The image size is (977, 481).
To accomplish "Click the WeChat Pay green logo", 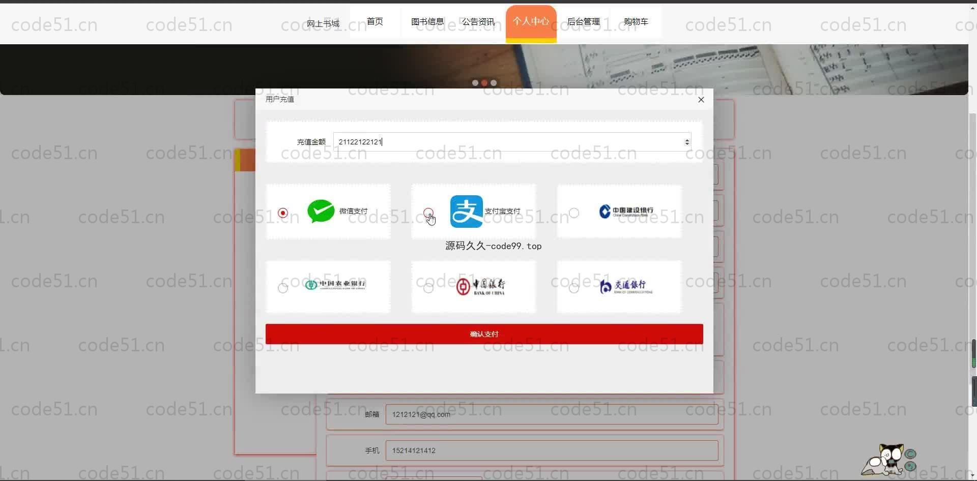I will pyautogui.click(x=321, y=212).
